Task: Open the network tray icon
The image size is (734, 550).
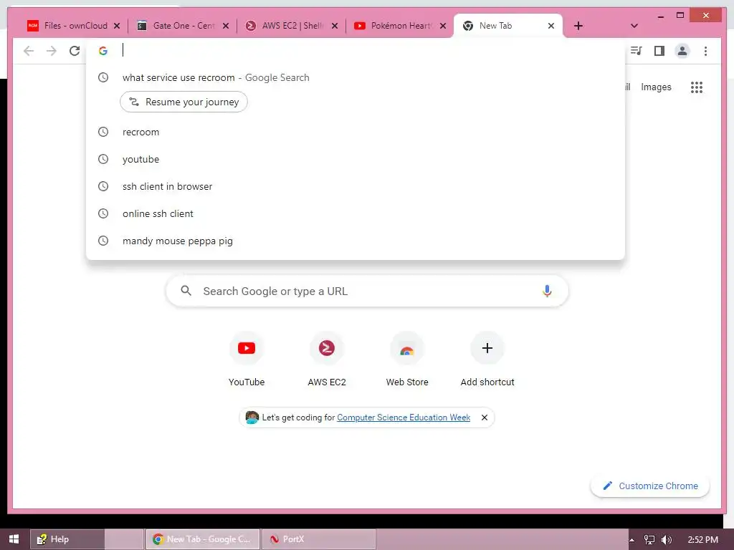Action: coord(649,540)
